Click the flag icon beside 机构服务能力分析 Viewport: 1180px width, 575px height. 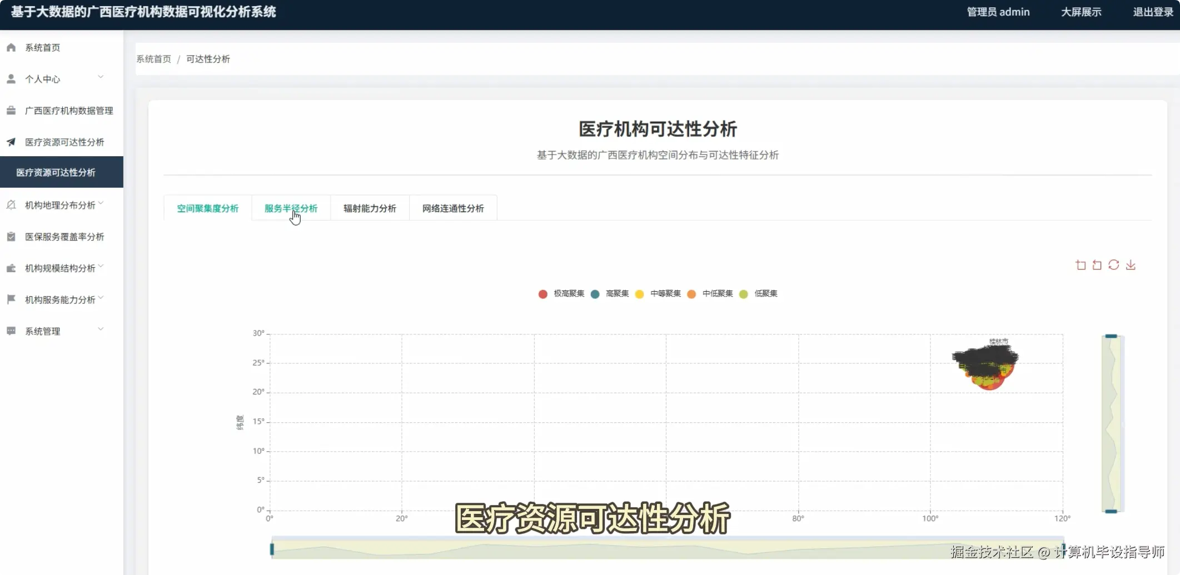[11, 299]
